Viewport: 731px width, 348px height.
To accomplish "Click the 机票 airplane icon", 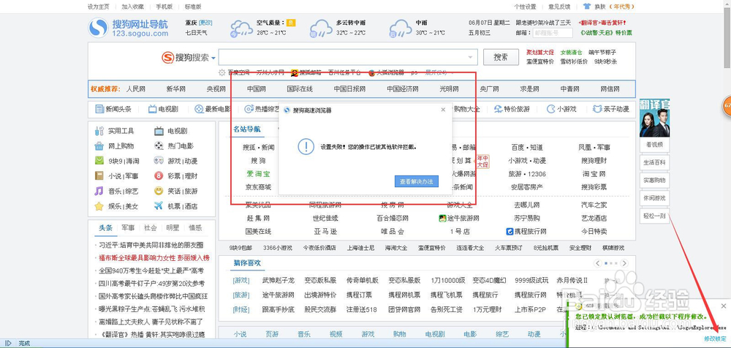I will tap(159, 205).
